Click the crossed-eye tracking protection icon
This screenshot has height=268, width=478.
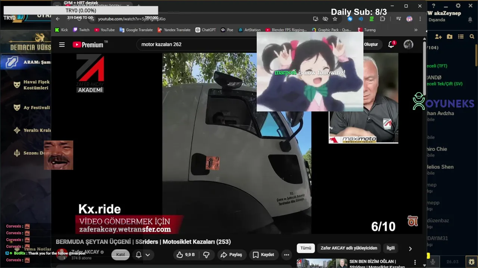pyautogui.click(x=325, y=19)
